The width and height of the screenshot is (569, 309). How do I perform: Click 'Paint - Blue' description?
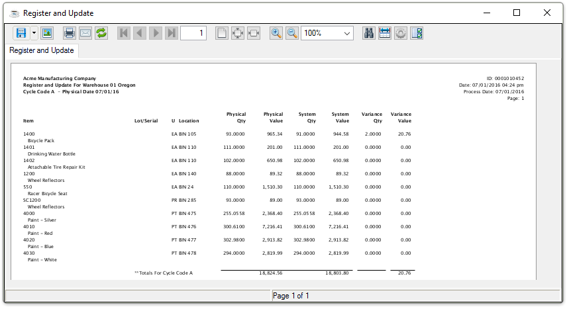point(40,246)
